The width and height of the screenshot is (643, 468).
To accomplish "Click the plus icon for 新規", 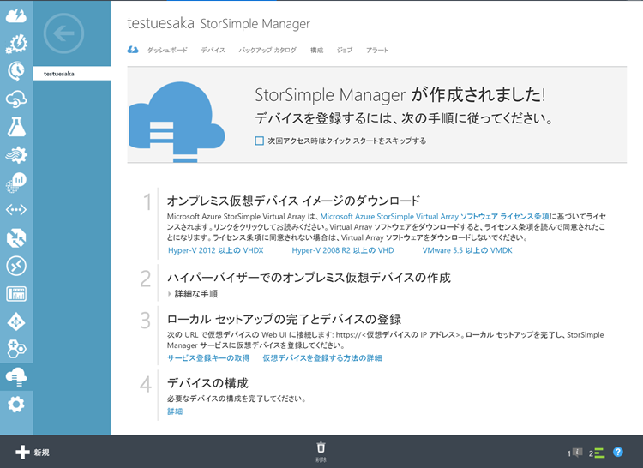I will (22, 453).
